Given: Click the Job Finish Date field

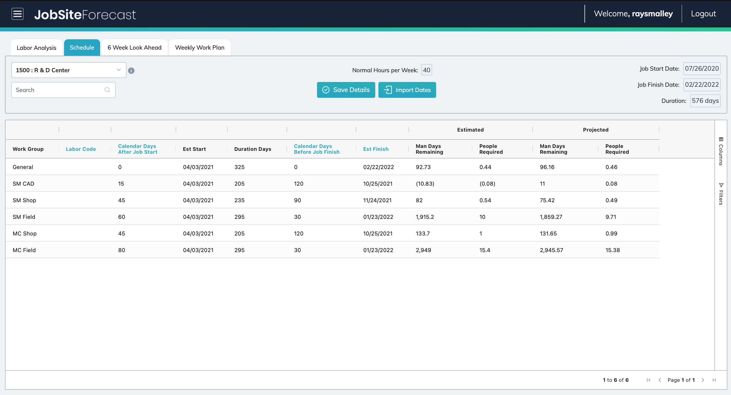Looking at the screenshot, I should (x=702, y=85).
